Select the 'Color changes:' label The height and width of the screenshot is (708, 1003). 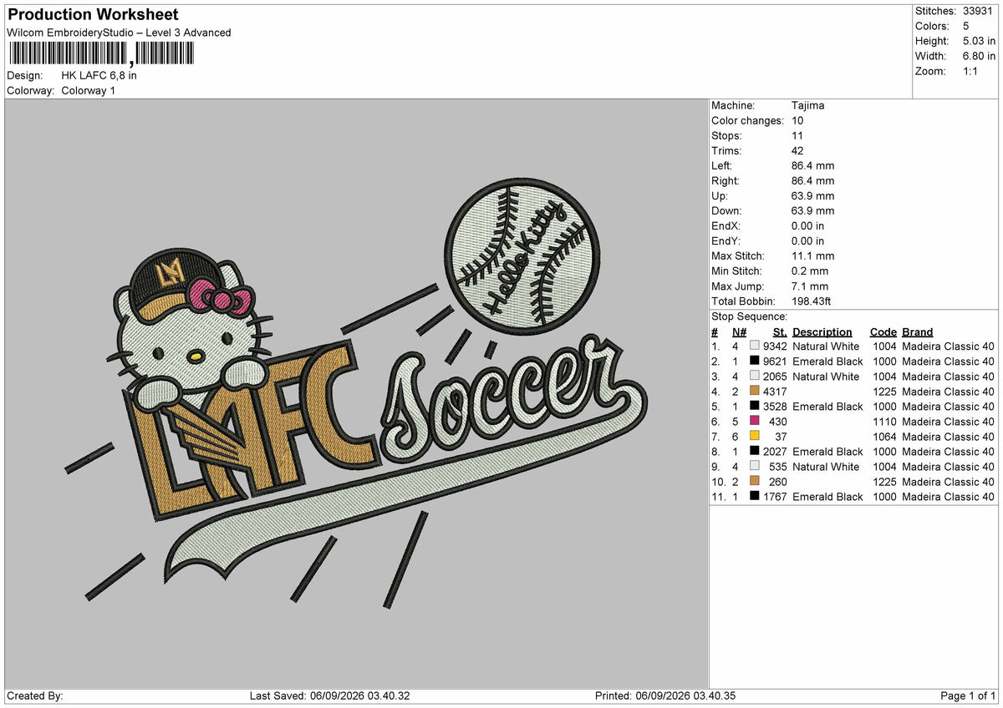(x=746, y=121)
